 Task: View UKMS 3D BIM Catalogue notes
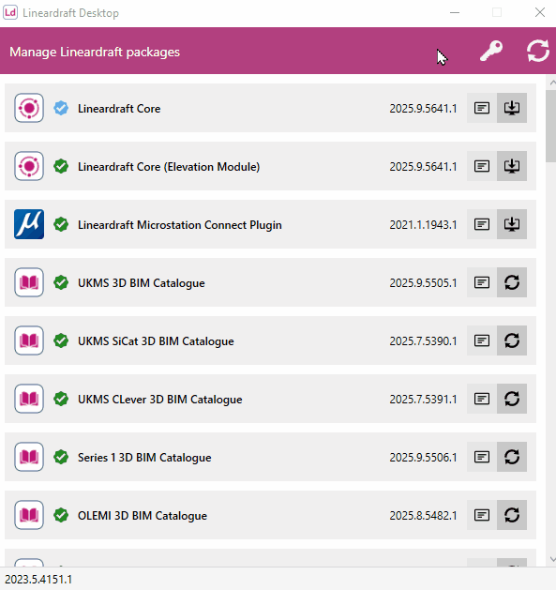tap(482, 282)
